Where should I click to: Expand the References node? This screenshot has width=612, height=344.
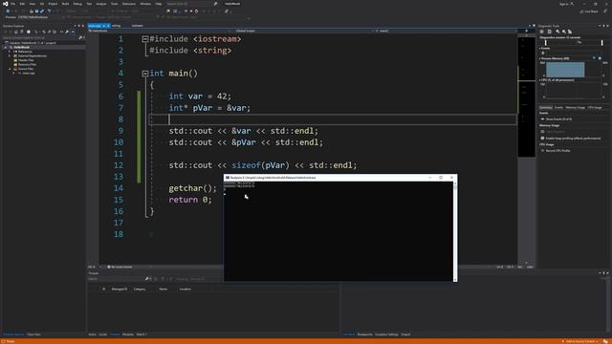[10, 52]
